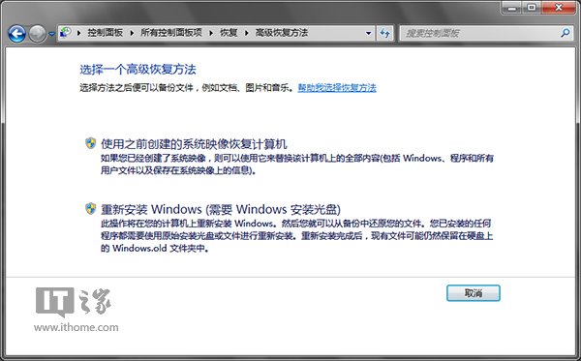Open the 帮助我选择恢复方法 help link
This screenshot has height=361, width=581.
(x=337, y=88)
